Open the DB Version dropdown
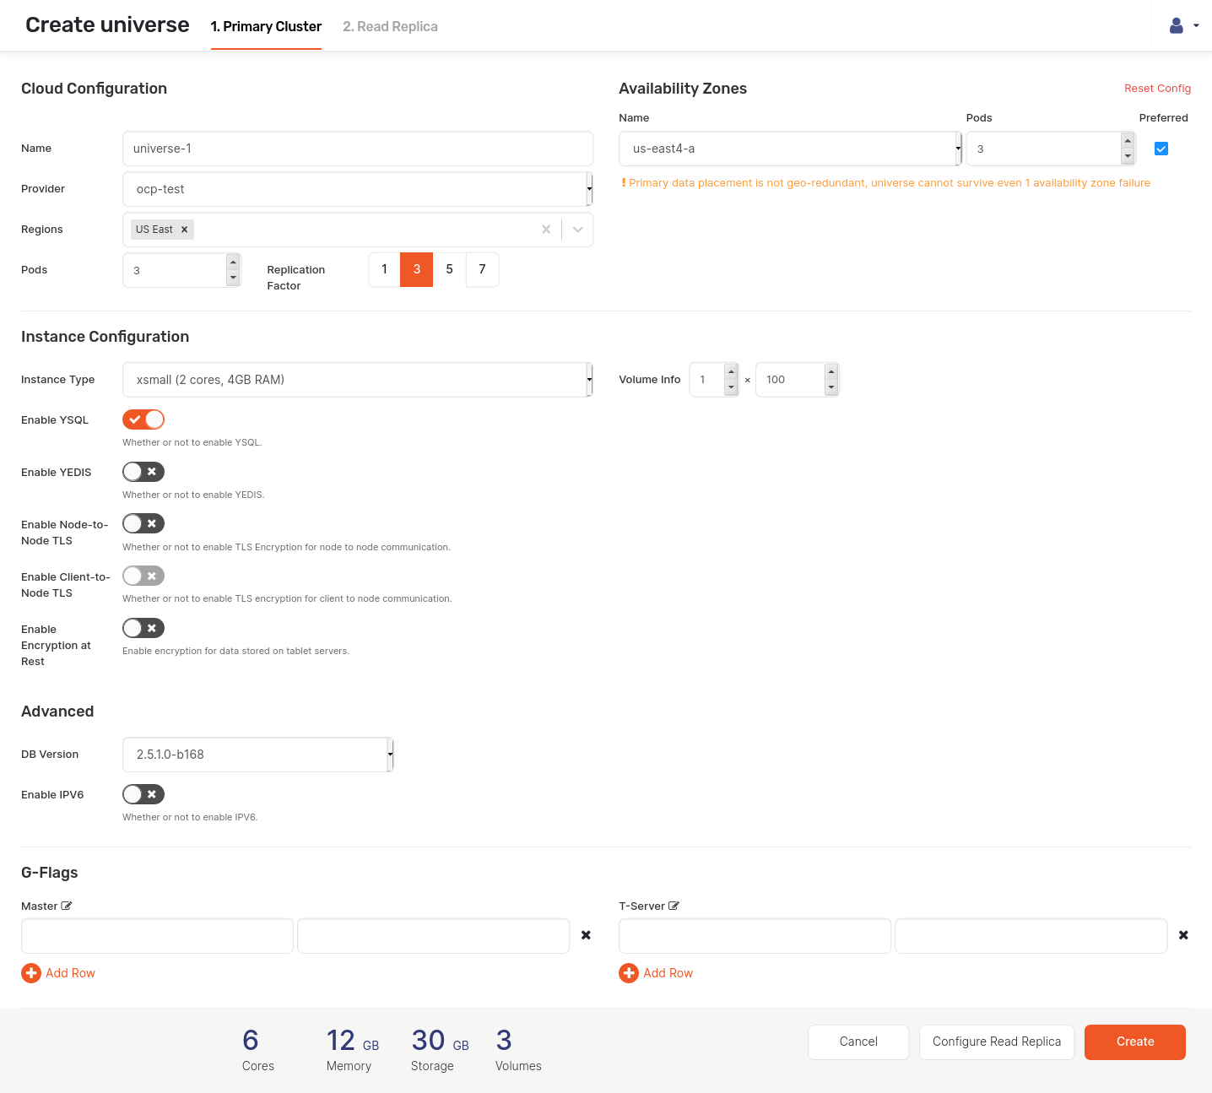The width and height of the screenshot is (1212, 1093). coord(257,755)
